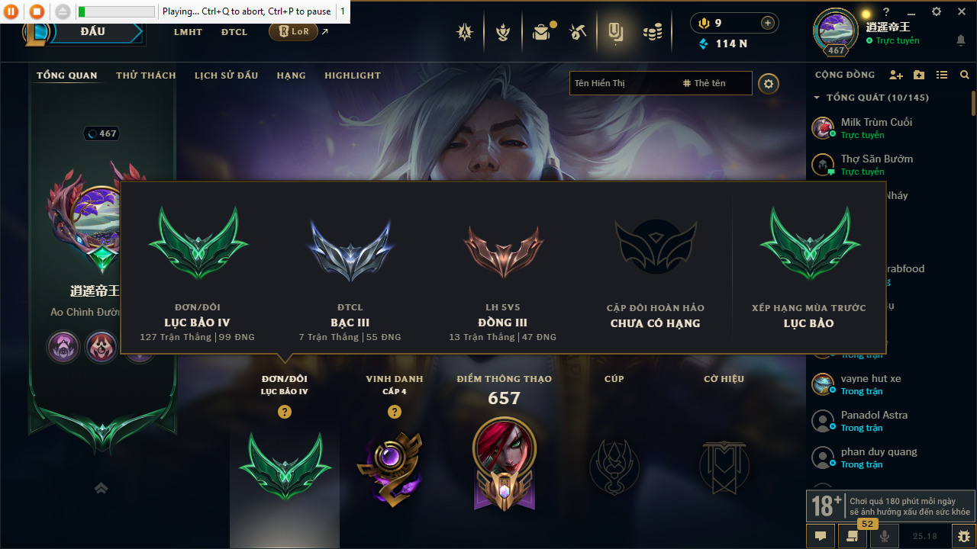
Task: Mute the voice microphone button
Action: (x=885, y=536)
